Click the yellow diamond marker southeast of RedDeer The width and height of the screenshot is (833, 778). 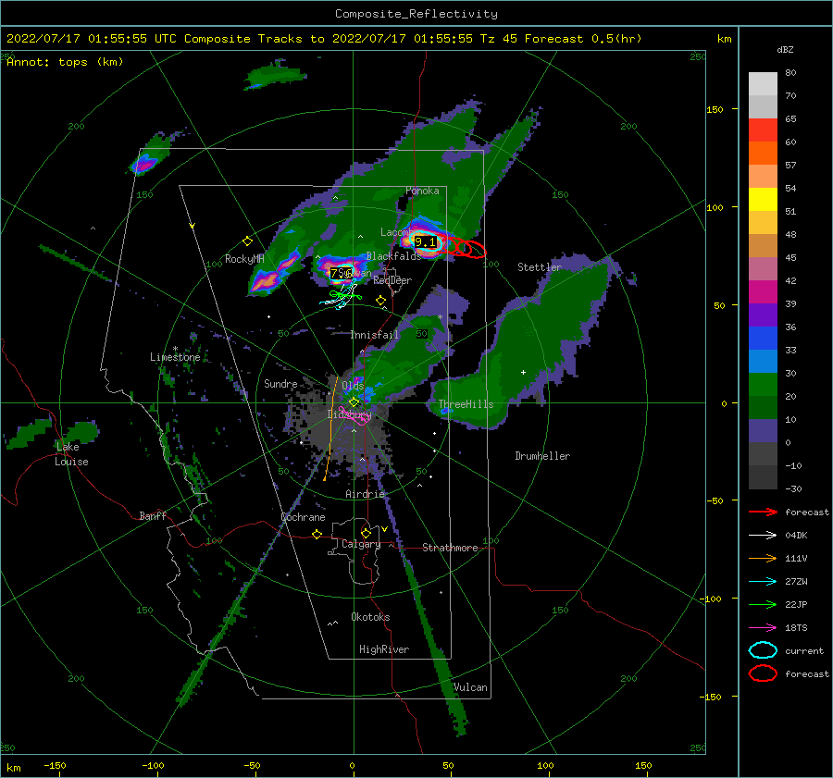380,301
